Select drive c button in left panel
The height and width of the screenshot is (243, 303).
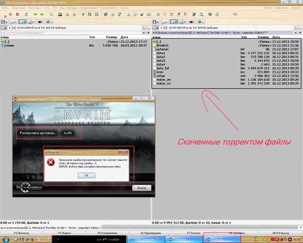click(13, 22)
